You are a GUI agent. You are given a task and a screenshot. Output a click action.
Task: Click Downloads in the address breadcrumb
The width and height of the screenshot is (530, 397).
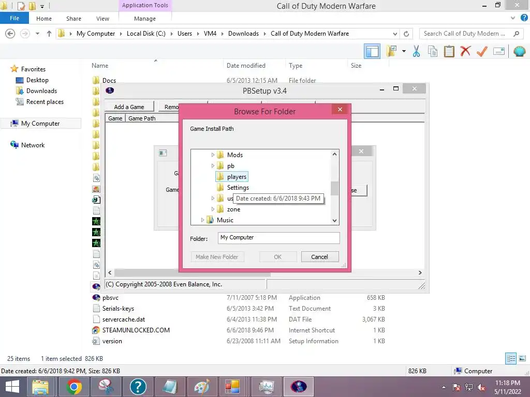click(243, 34)
